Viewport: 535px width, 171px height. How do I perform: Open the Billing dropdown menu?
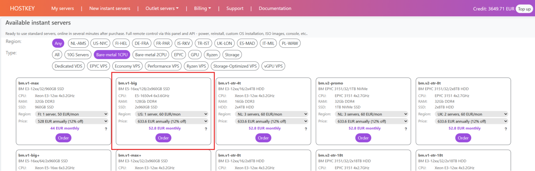(202, 9)
